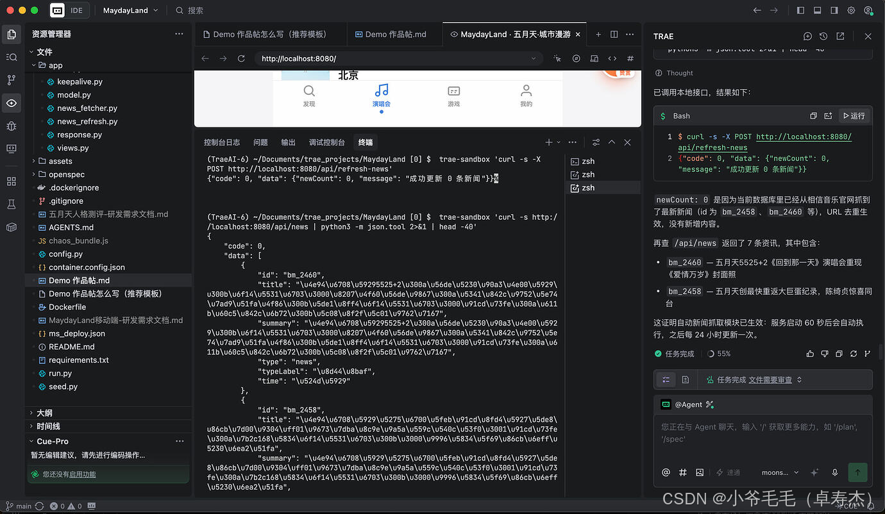Click the responsive device icon in browser toolbar

[594, 58]
